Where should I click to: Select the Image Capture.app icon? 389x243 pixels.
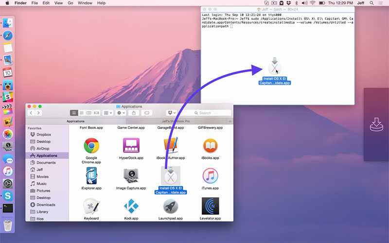131,175
